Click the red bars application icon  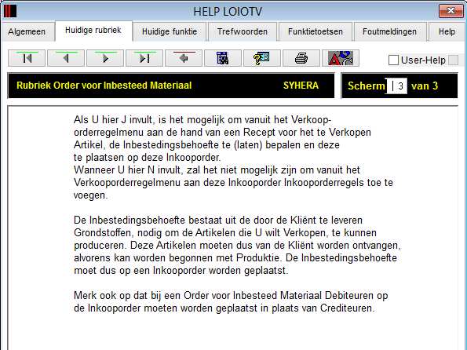tap(10, 11)
